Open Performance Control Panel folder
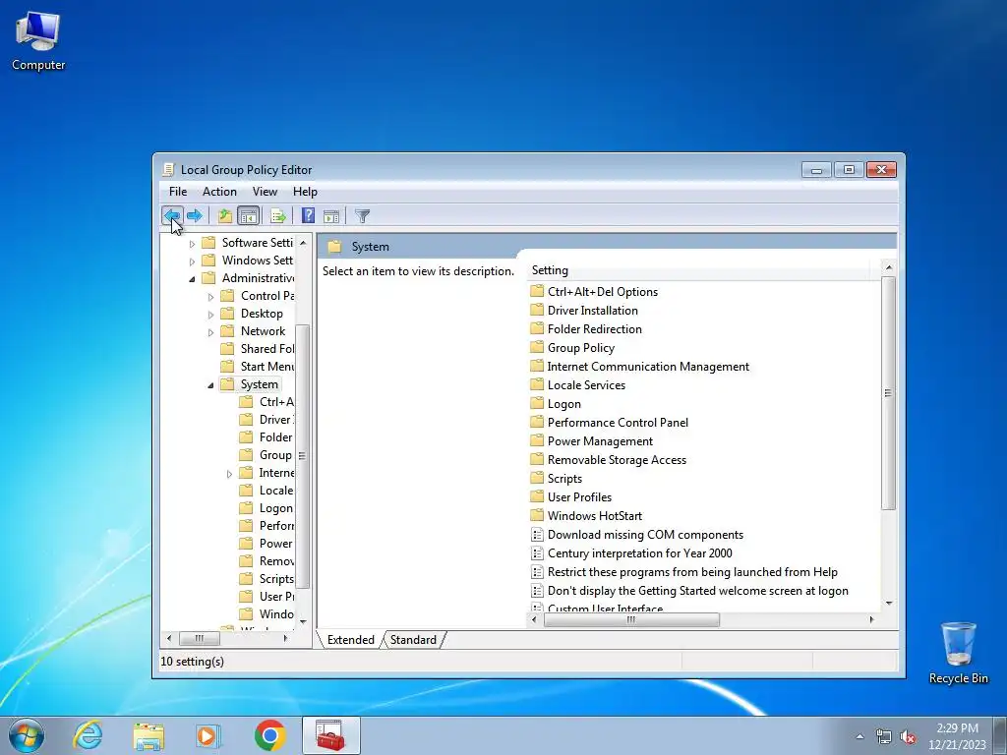The width and height of the screenshot is (1007, 755). [610, 422]
